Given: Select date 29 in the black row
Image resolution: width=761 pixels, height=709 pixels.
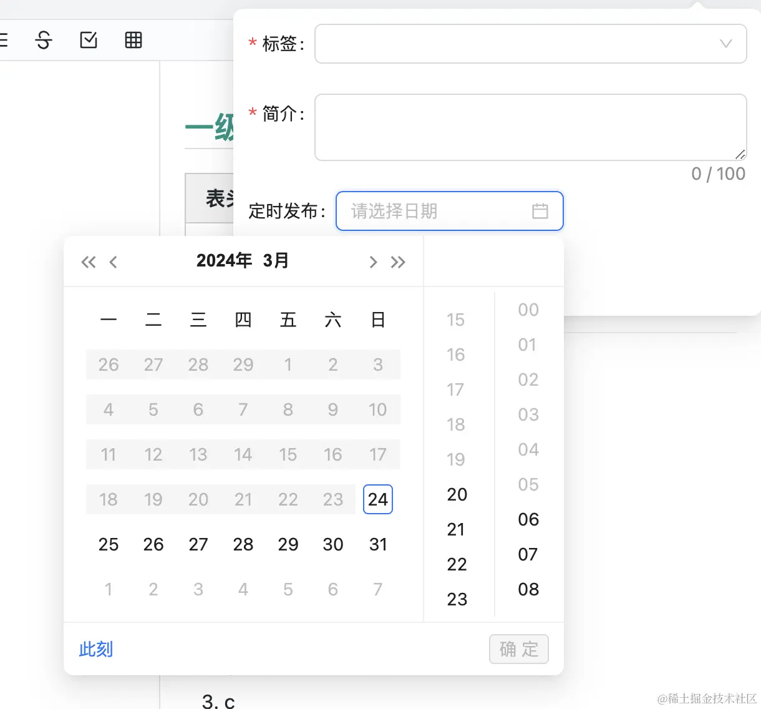Looking at the screenshot, I should [288, 544].
